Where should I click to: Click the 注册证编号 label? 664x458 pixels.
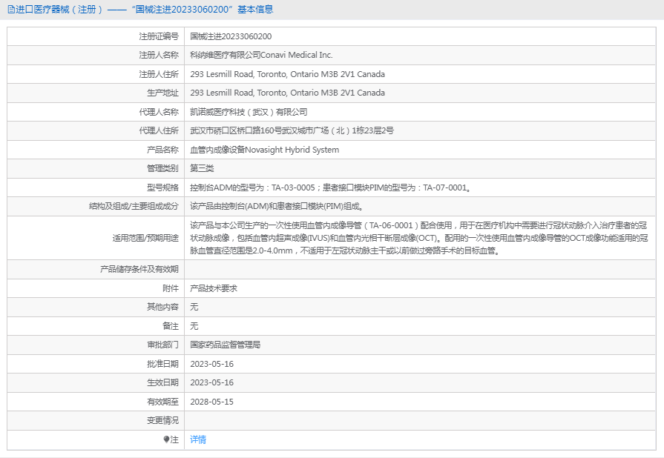pos(159,36)
